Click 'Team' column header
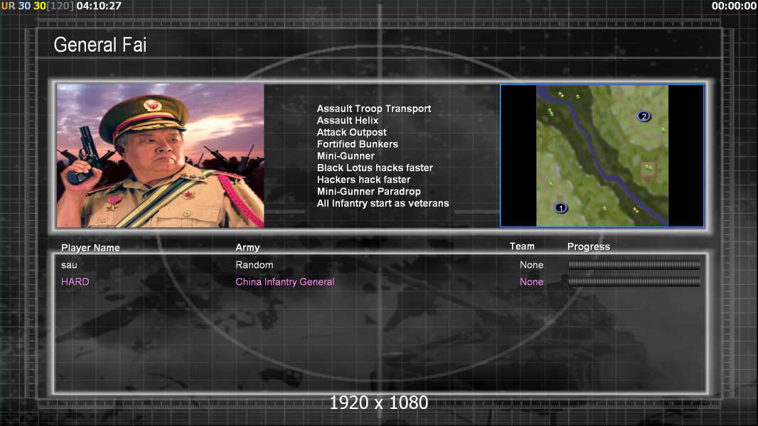The width and height of the screenshot is (758, 426). click(522, 246)
